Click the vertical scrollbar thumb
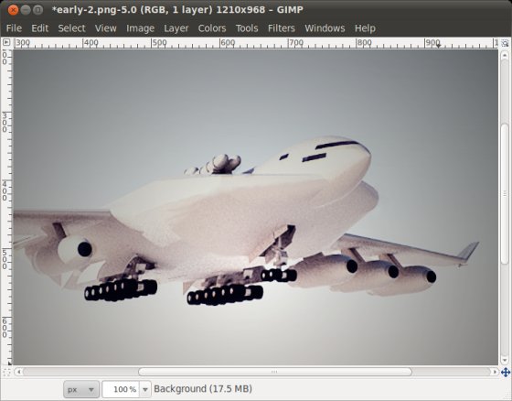The width and height of the screenshot is (512, 401). pyautogui.click(x=505, y=193)
